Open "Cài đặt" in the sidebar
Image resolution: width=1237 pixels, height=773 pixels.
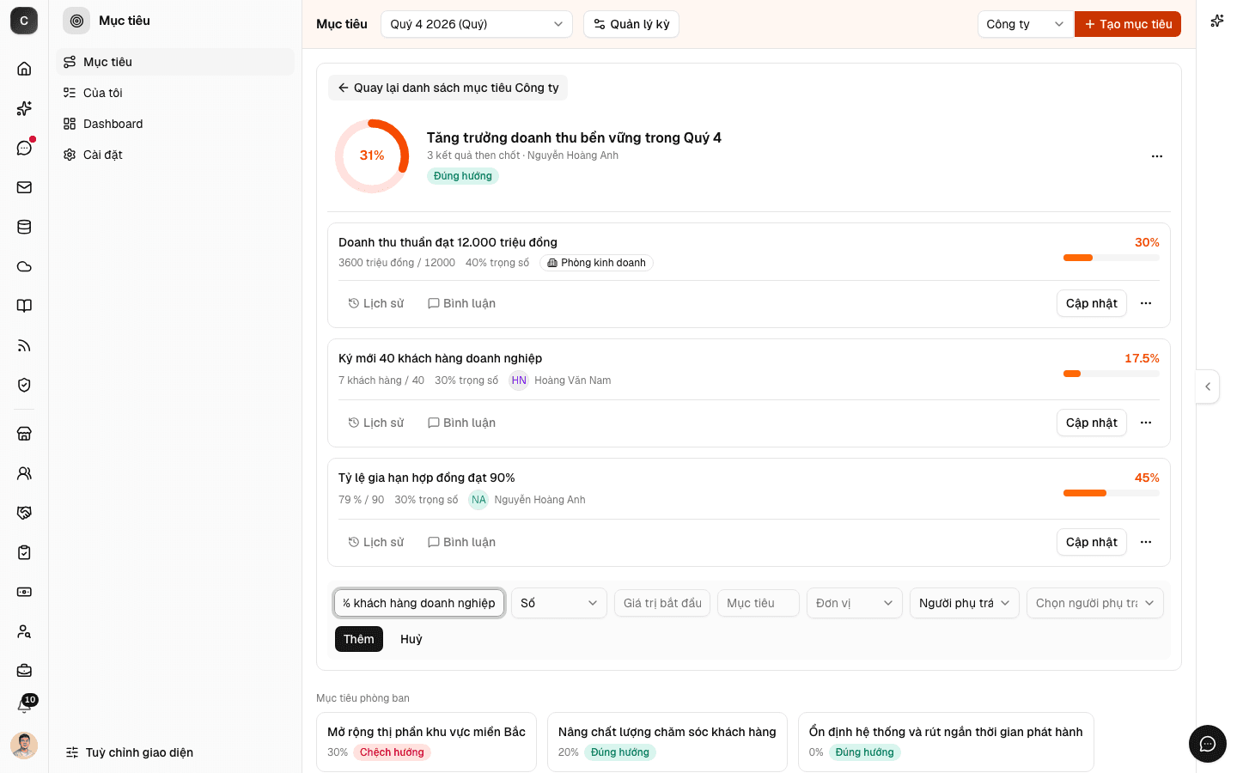point(175,155)
